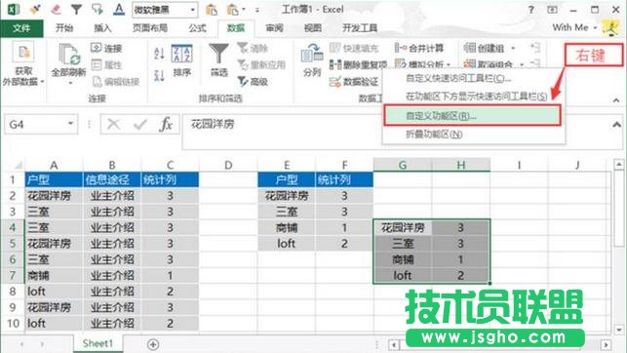Click the user avatar picture next to With Me

tap(611, 28)
